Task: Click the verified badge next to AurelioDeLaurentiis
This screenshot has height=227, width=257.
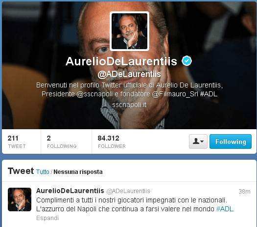Action: [x=187, y=61]
